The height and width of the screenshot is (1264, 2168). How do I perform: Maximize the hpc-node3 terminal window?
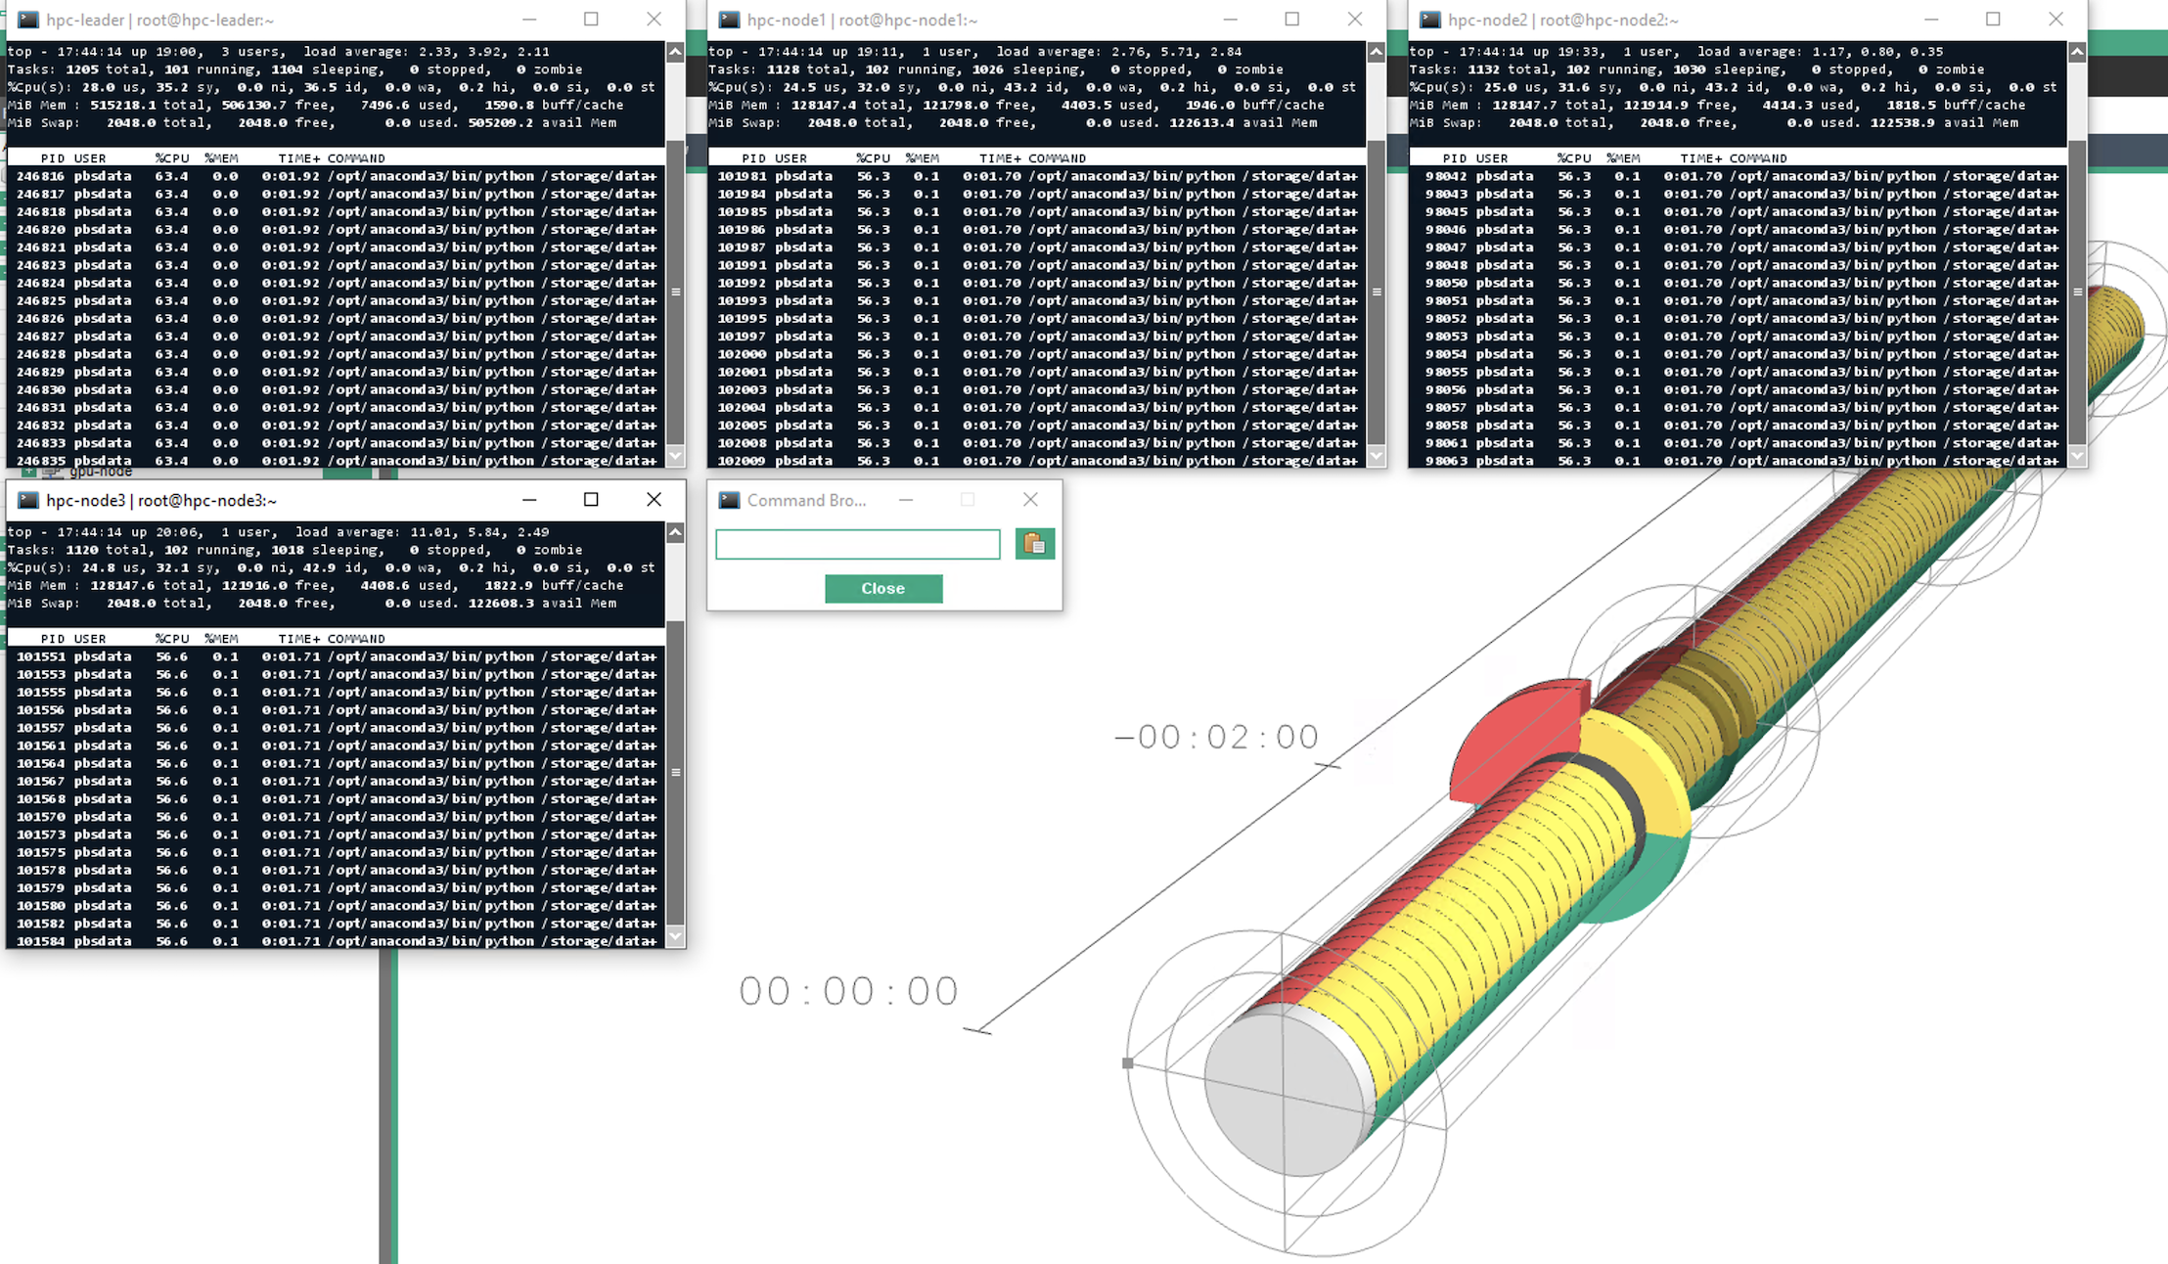(591, 500)
